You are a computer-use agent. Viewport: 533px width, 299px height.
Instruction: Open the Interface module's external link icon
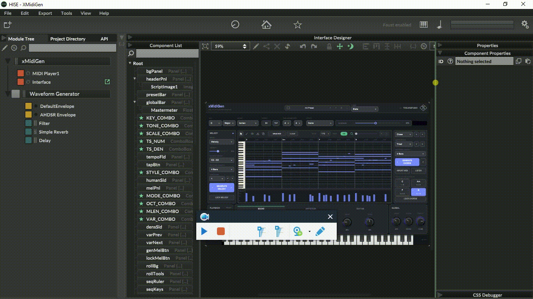(x=107, y=82)
